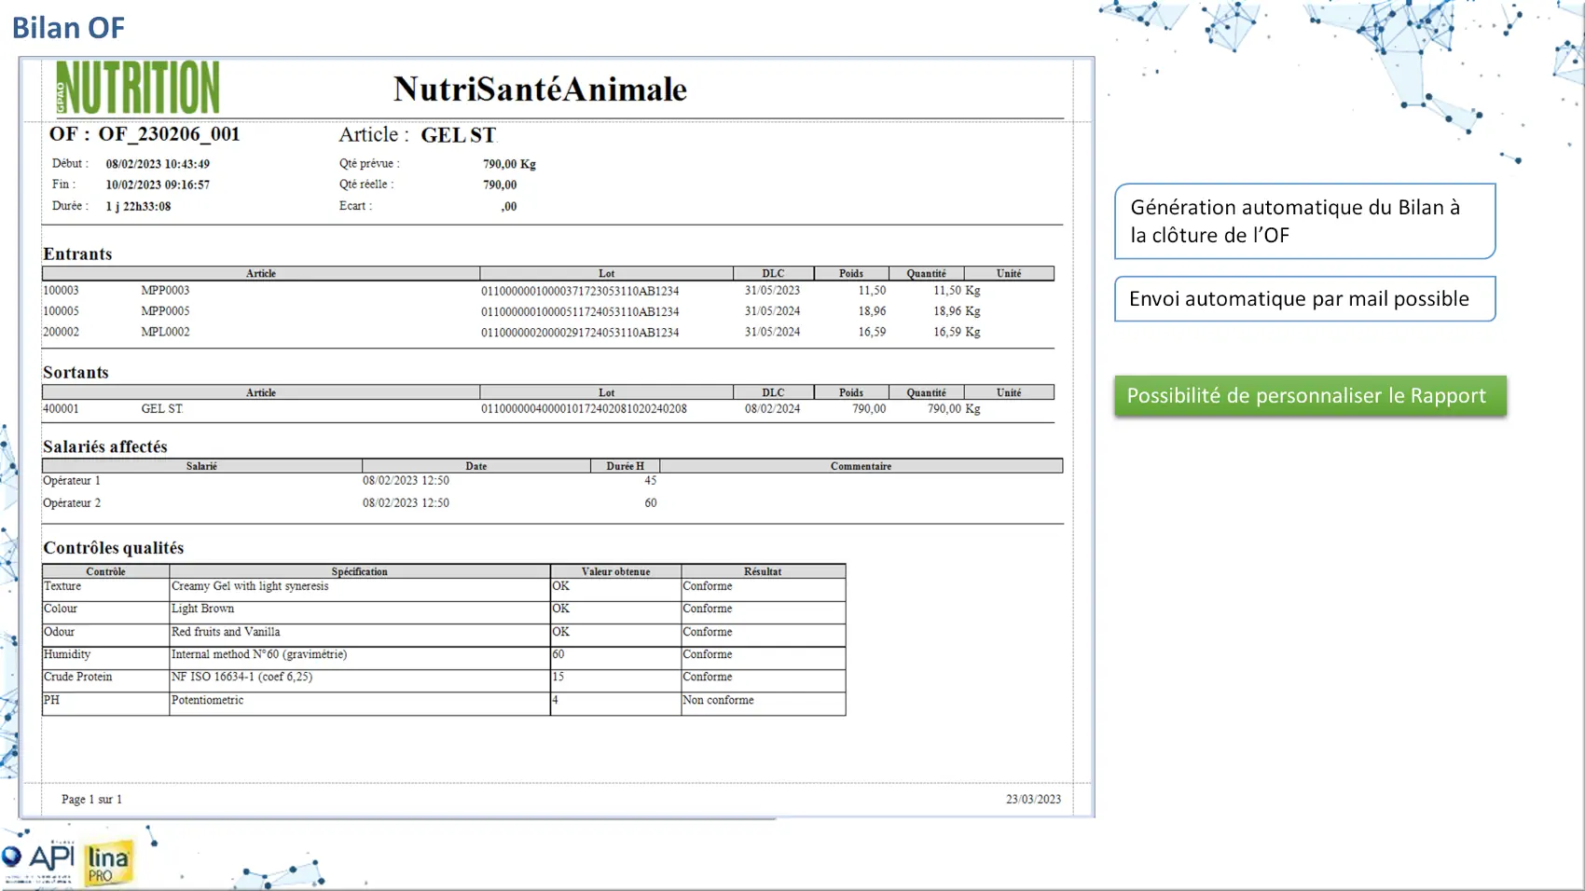Click specification 'Internal method N°60 (gravimétrie)'
Image resolution: width=1585 pixels, height=891 pixels.
click(x=259, y=654)
